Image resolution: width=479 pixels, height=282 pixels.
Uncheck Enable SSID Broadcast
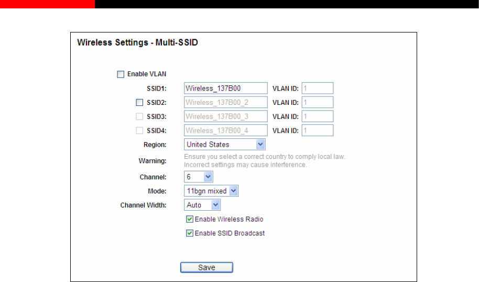point(190,233)
